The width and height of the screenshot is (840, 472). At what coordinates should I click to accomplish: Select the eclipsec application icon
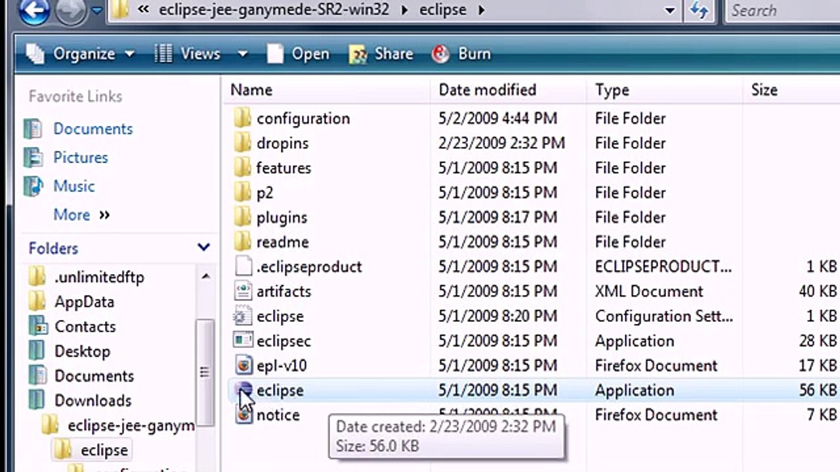243,341
